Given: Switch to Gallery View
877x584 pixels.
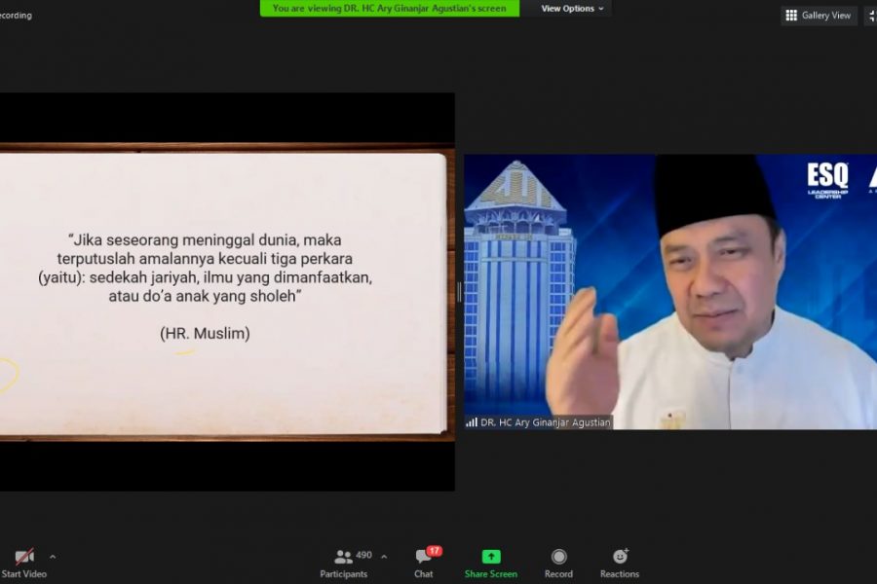Looking at the screenshot, I should click(819, 16).
